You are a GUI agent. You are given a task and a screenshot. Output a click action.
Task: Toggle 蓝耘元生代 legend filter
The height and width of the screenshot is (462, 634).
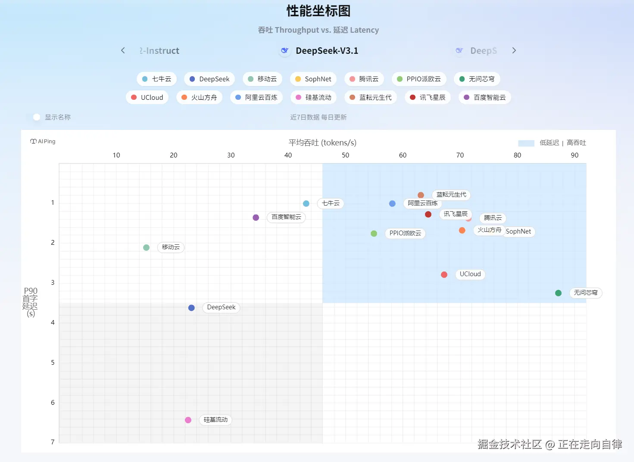click(x=371, y=98)
